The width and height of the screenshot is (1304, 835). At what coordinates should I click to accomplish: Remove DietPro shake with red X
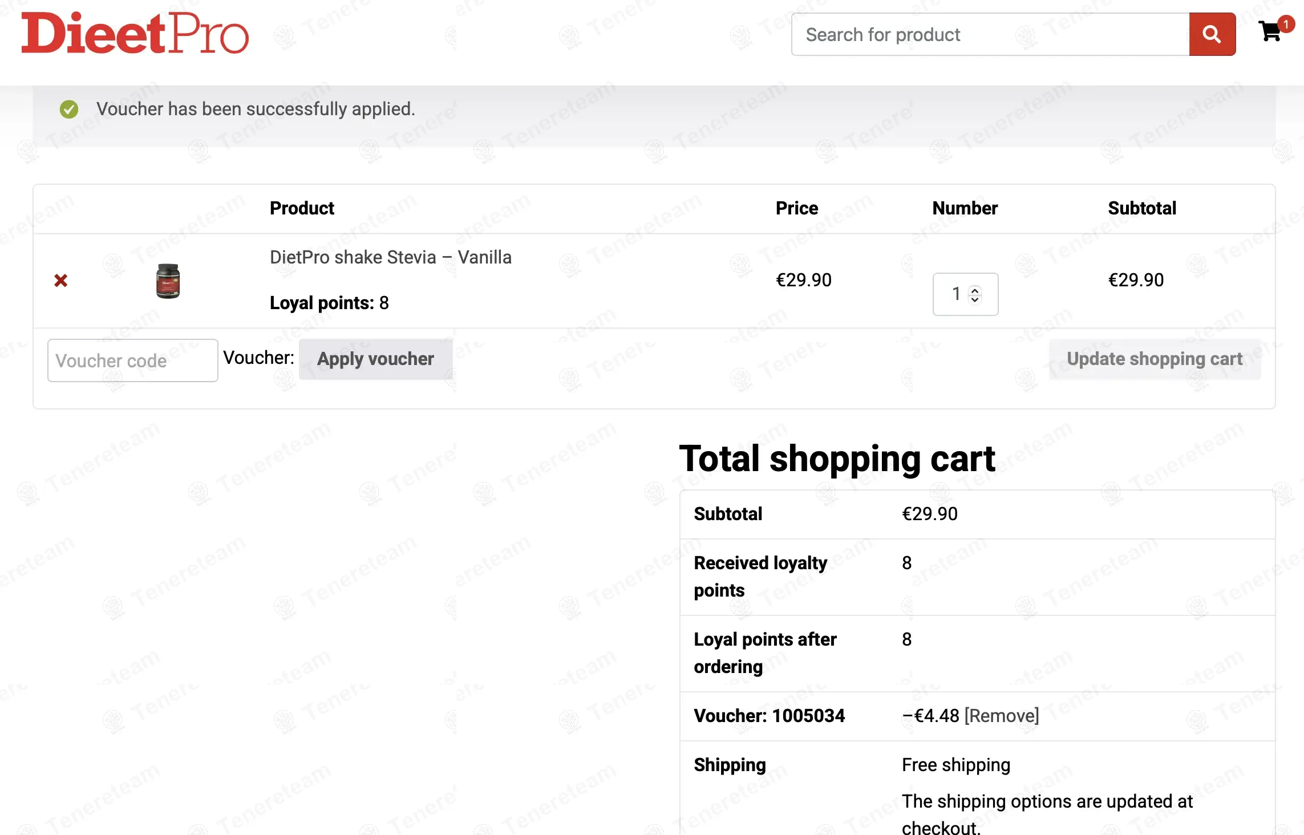tap(61, 281)
